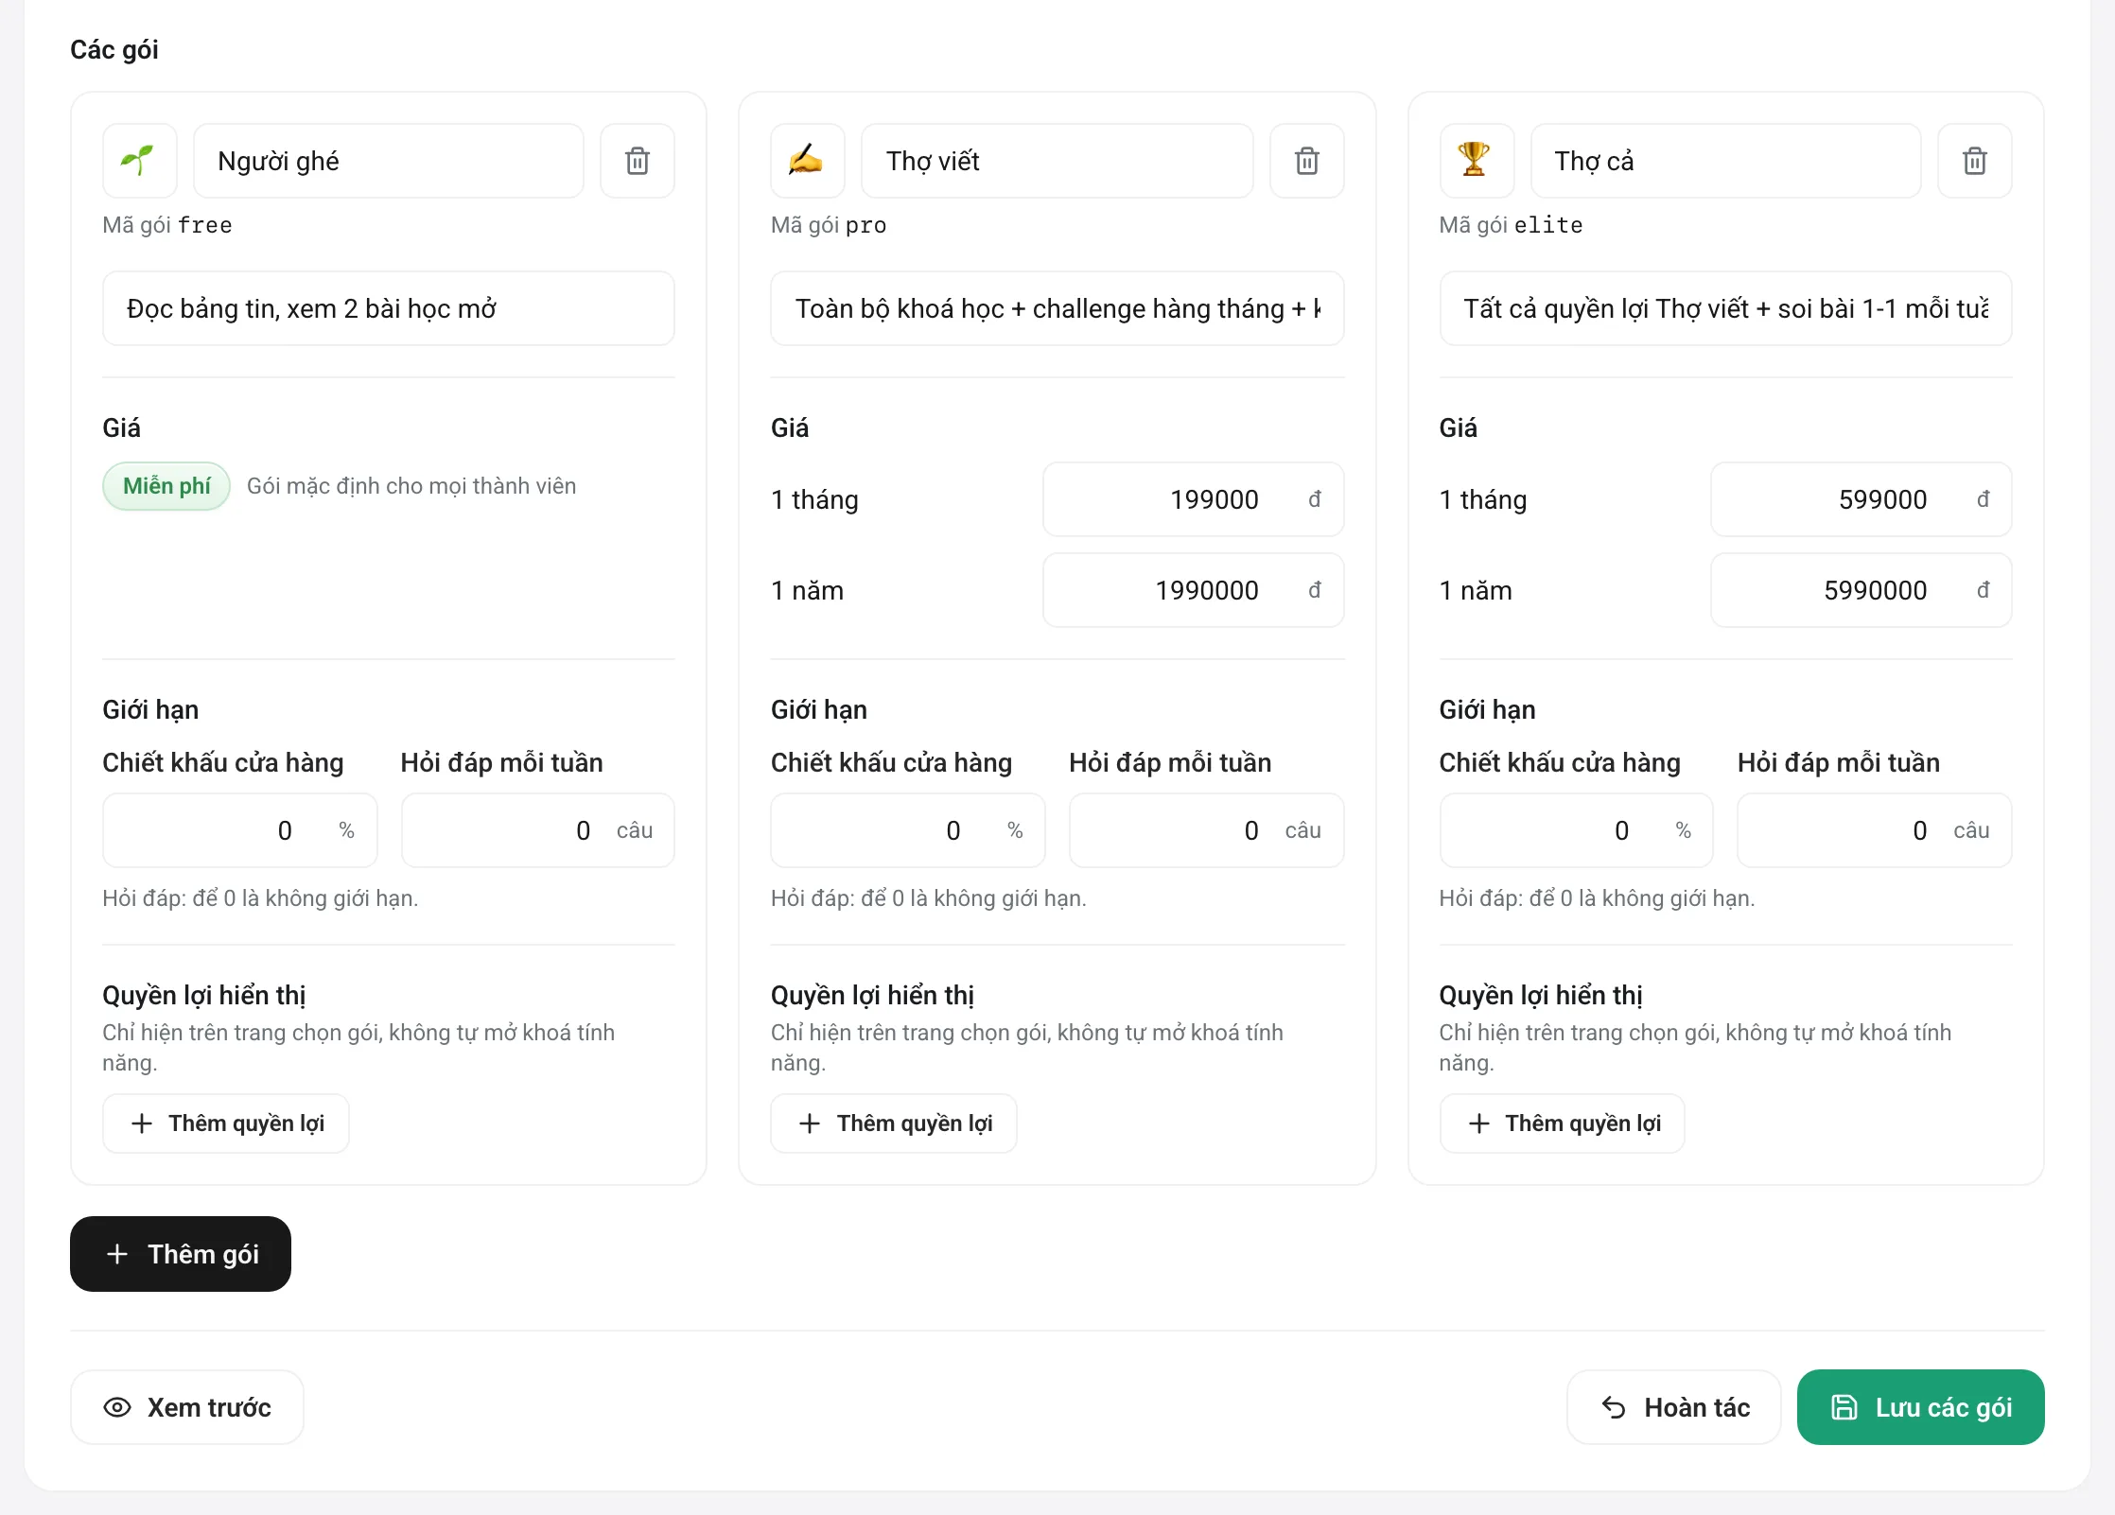Click Hoàn tác to undo changes

pyautogui.click(x=1674, y=1407)
